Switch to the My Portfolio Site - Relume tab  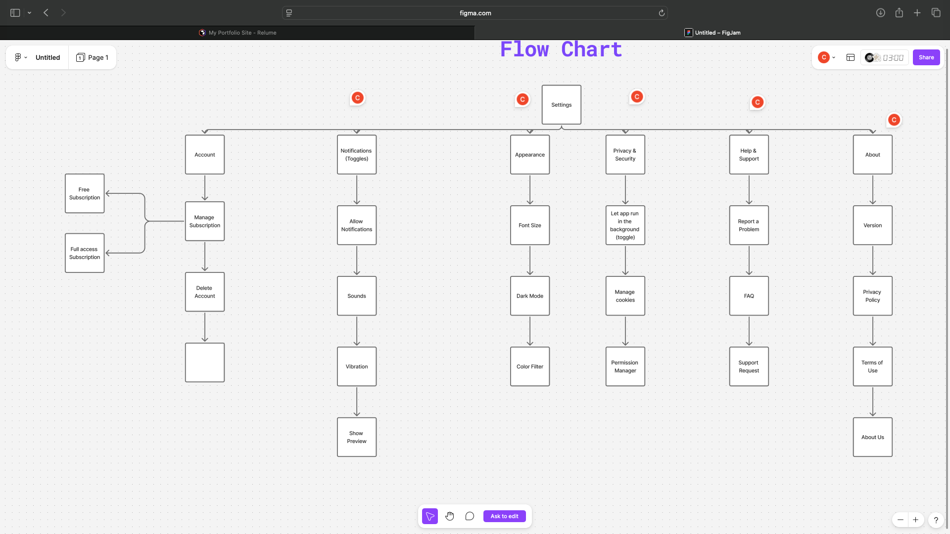(x=237, y=33)
